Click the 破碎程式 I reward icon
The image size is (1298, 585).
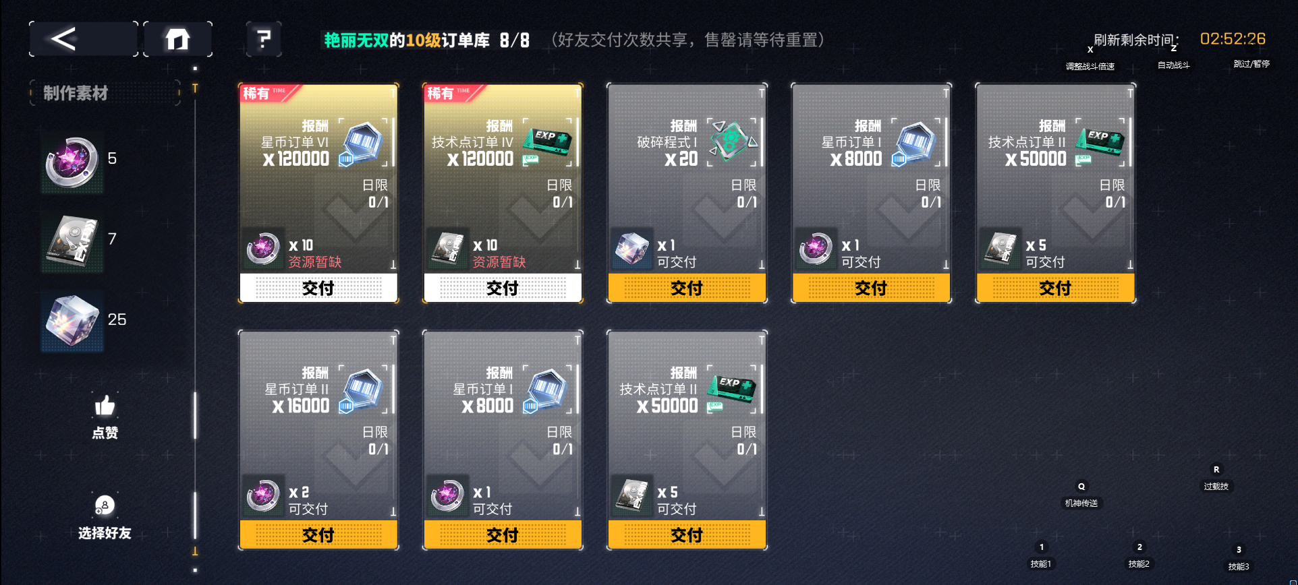click(733, 142)
